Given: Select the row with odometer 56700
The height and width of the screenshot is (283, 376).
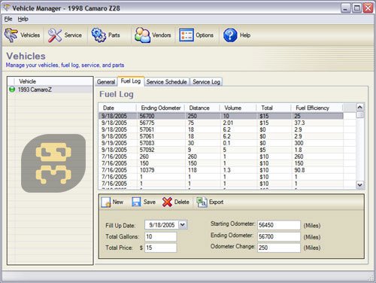Looking at the screenshot, I should click(x=221, y=116).
